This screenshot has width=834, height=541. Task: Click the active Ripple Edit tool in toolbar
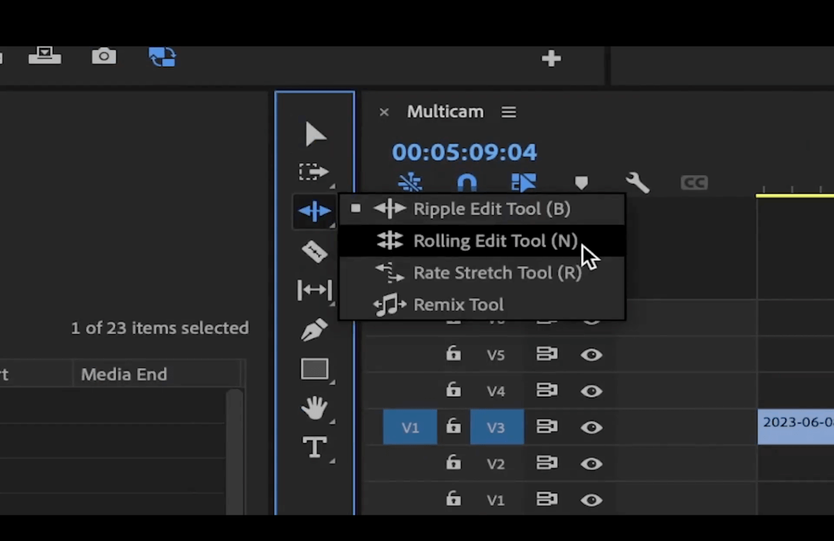314,210
